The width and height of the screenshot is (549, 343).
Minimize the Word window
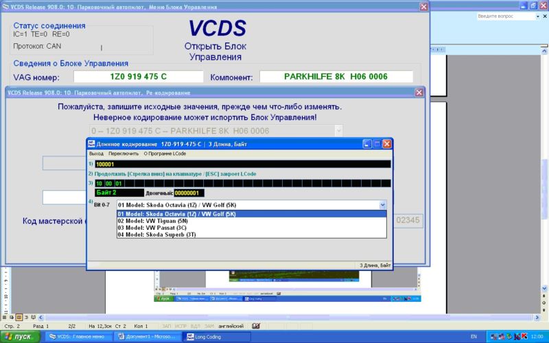tap(524, 5)
